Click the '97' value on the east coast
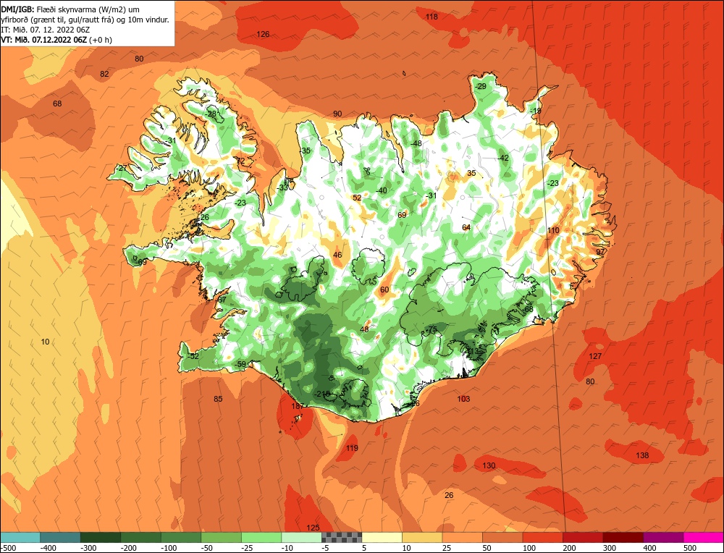 click(600, 252)
